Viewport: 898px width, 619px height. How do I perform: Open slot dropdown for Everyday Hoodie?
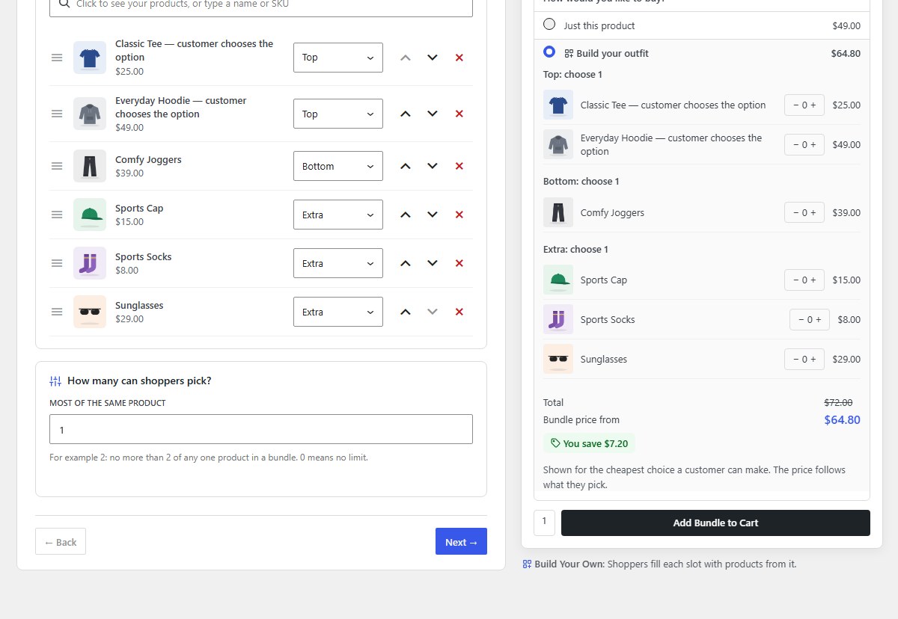[338, 114]
